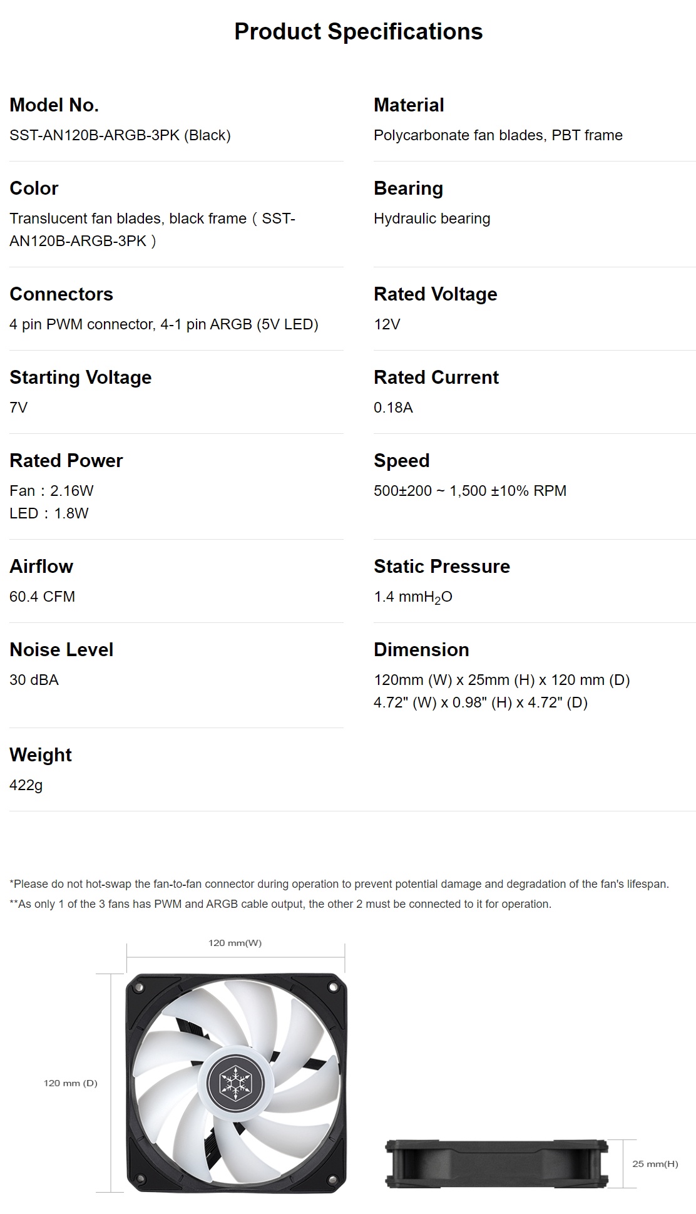Click the side profile fan image
The image size is (696, 1214).
click(x=496, y=1164)
